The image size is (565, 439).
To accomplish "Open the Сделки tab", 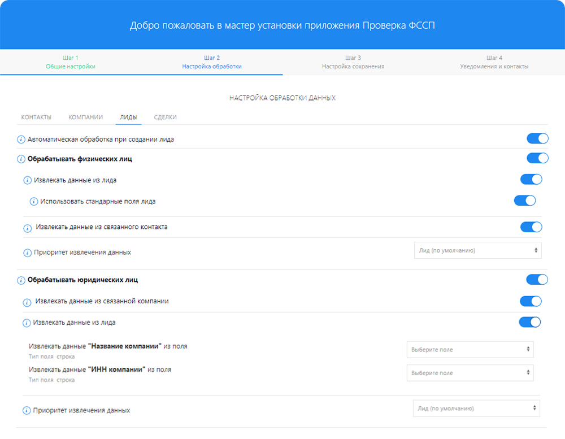I will tap(165, 118).
